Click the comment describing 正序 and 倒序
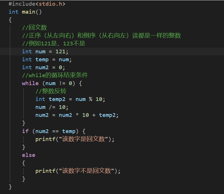 [x=101, y=35]
